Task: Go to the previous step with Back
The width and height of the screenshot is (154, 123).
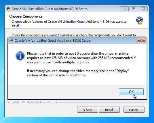Action: [x=88, y=110]
